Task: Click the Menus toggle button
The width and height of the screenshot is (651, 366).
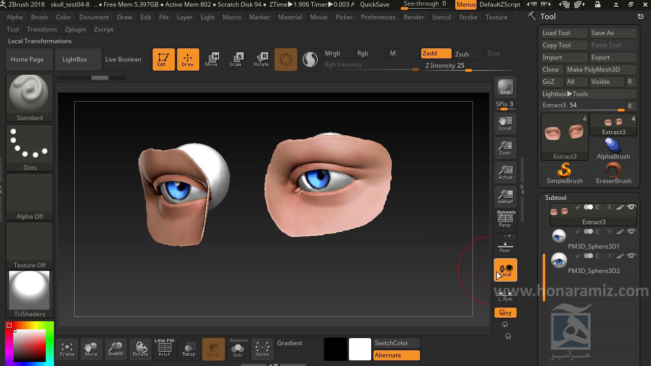Action: coord(466,4)
